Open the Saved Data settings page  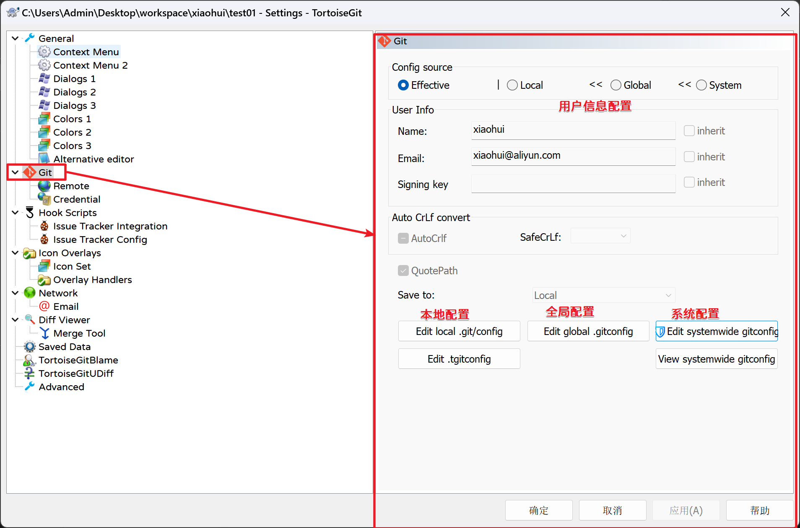65,346
